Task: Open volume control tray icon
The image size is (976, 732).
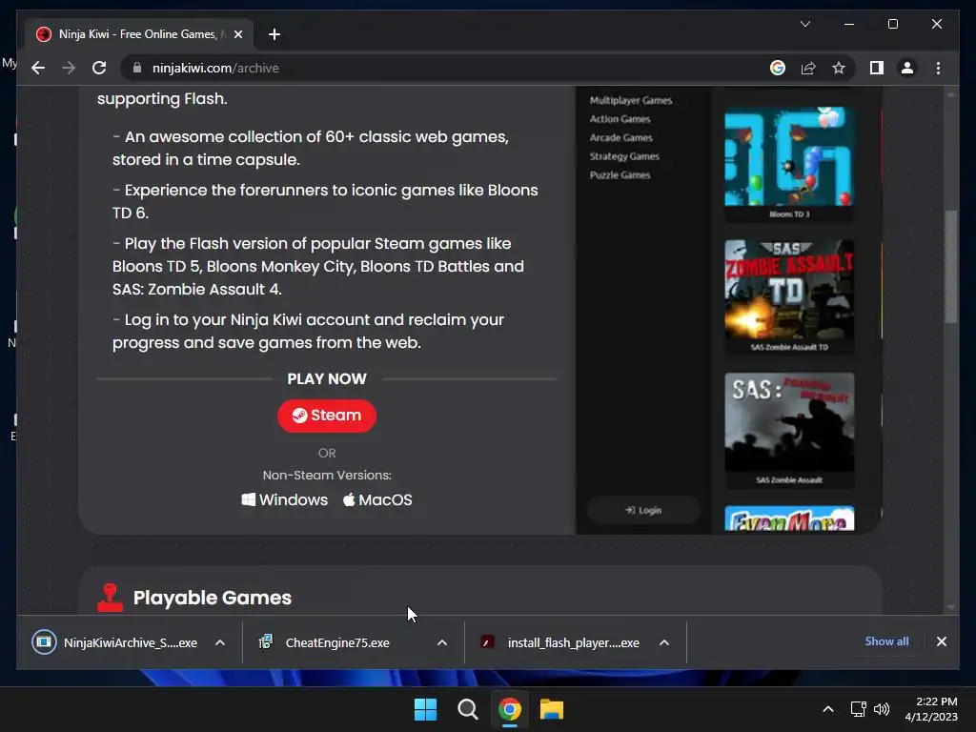Action: pyautogui.click(x=882, y=709)
